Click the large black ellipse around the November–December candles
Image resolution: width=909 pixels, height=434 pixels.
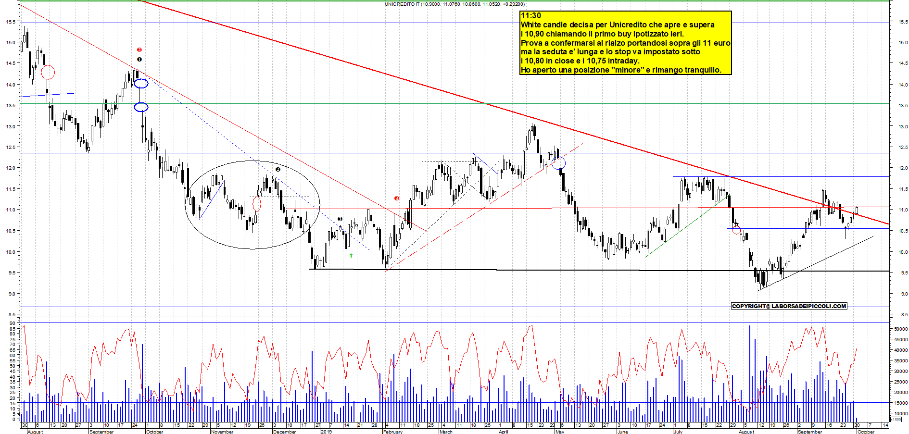coord(252,205)
